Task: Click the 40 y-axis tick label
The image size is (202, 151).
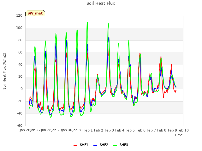Action: pyautogui.click(x=20, y=64)
